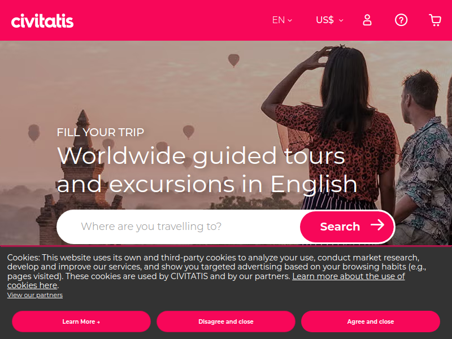The image size is (452, 339).
Task: Click the chevron next to US$
Action: pos(341,20)
